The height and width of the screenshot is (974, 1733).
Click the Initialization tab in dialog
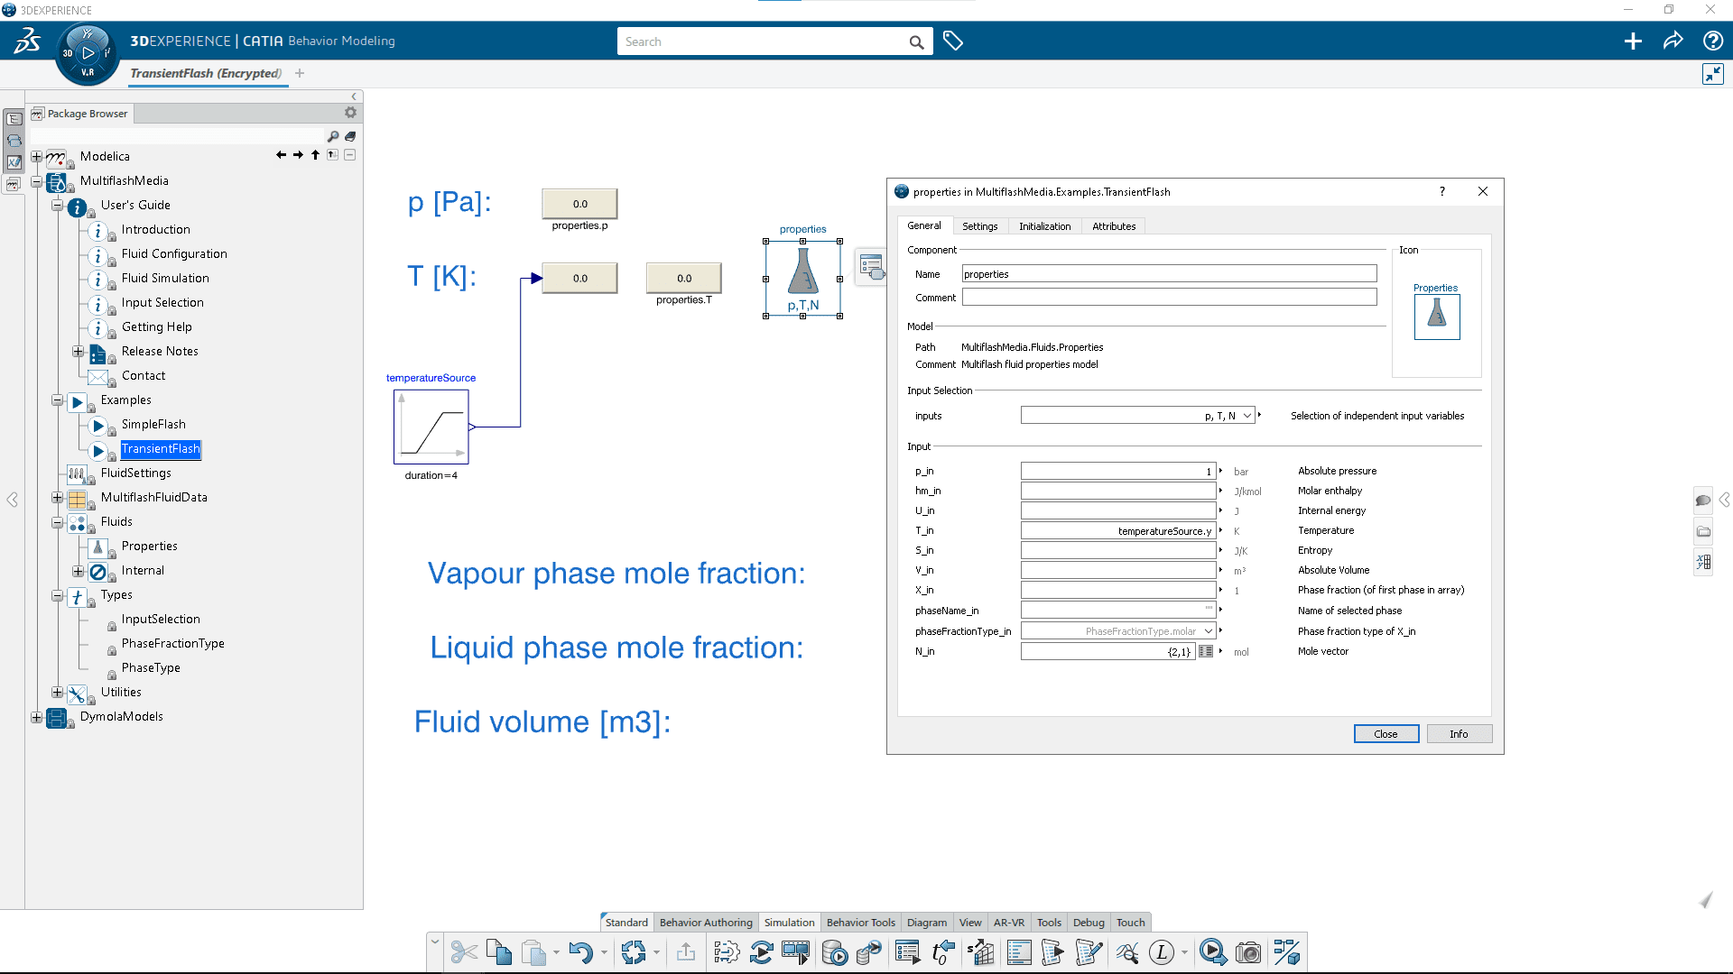click(x=1045, y=225)
